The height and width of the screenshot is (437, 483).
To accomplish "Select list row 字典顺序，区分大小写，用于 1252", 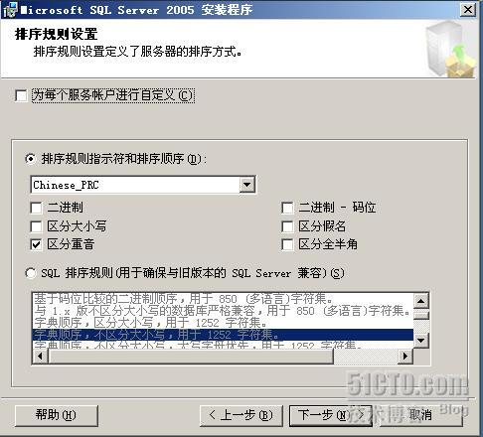I will pyautogui.click(x=223, y=323).
